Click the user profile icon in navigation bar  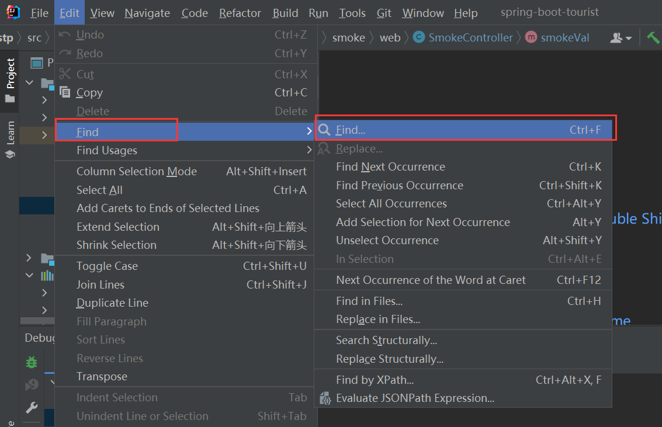click(616, 37)
